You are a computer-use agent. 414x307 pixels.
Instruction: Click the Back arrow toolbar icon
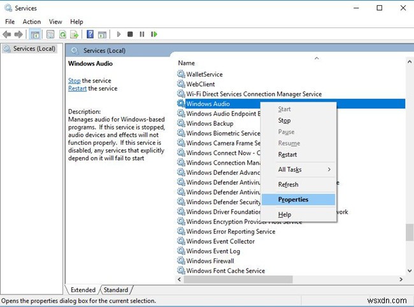click(x=6, y=34)
